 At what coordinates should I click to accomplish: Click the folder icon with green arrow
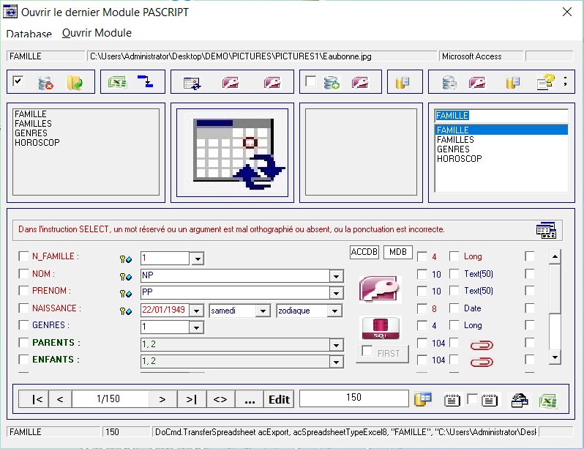coord(75,83)
